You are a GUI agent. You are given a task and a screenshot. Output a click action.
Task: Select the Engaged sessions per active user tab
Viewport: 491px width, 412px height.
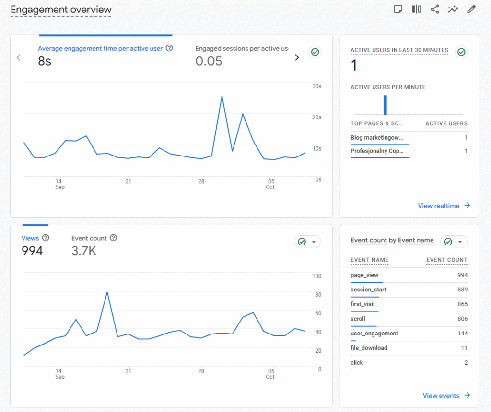(242, 55)
